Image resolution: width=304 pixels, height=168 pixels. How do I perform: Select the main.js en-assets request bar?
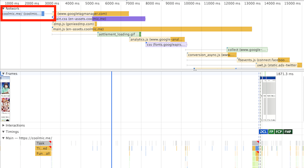152,29
